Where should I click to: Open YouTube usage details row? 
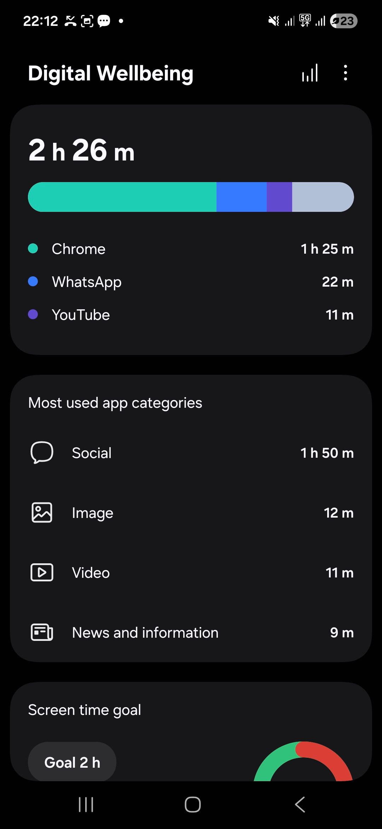[x=191, y=315]
